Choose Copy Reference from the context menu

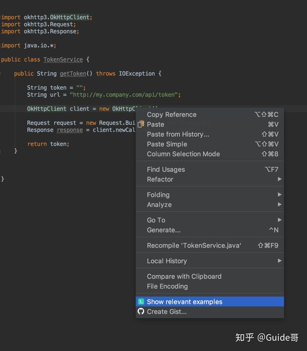tap(172, 115)
